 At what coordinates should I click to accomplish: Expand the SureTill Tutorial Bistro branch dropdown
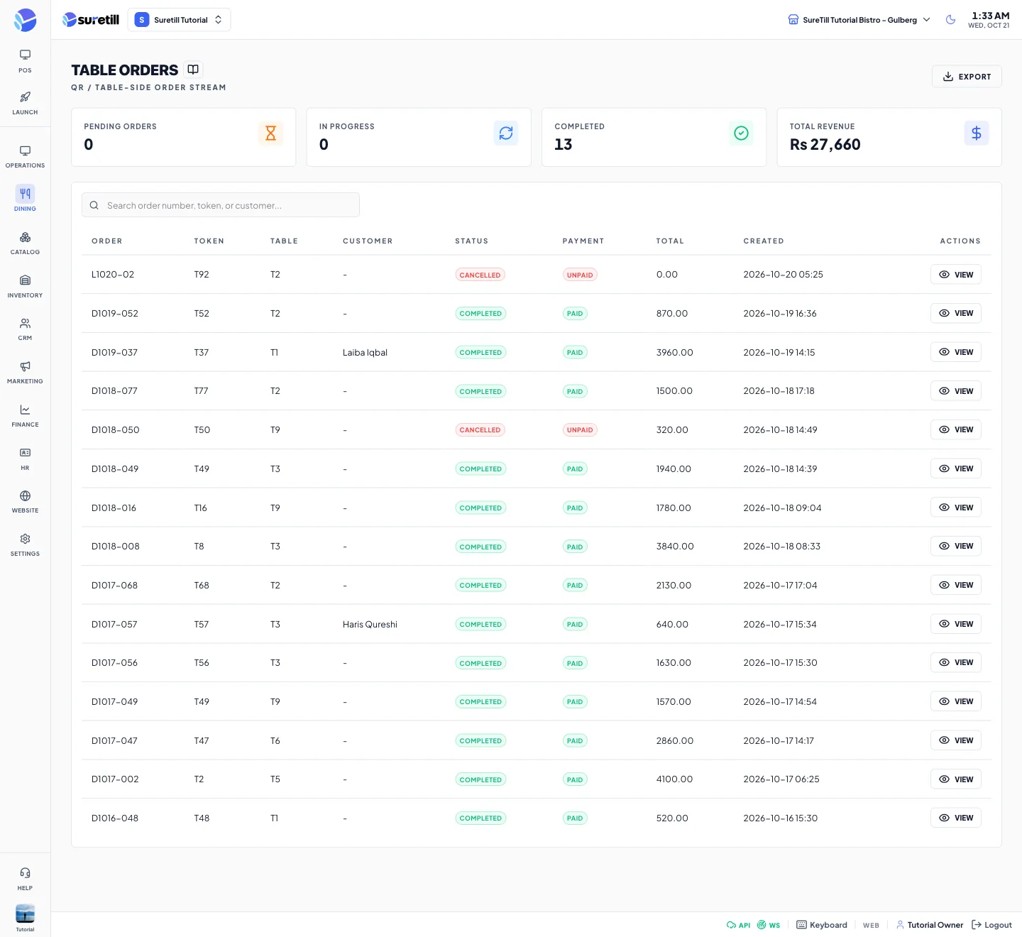[x=859, y=20]
